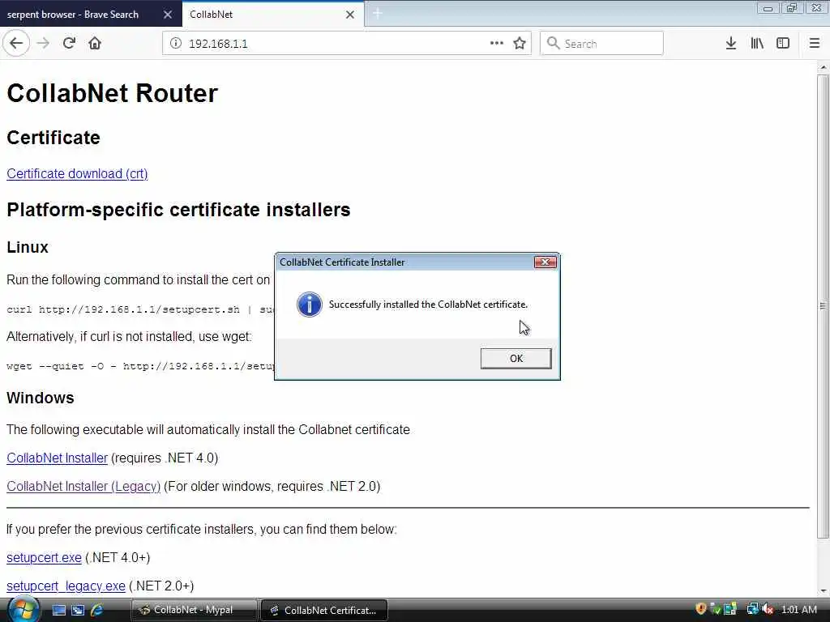This screenshot has width=830, height=622.
Task: Open the hamburger application menu
Action: coord(815,44)
